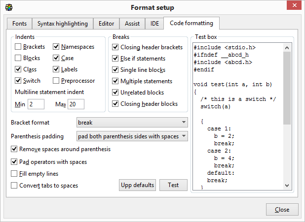Open the Syntax highlighting tab
This screenshot has height=222, width=305.
pyautogui.click(x=62, y=24)
